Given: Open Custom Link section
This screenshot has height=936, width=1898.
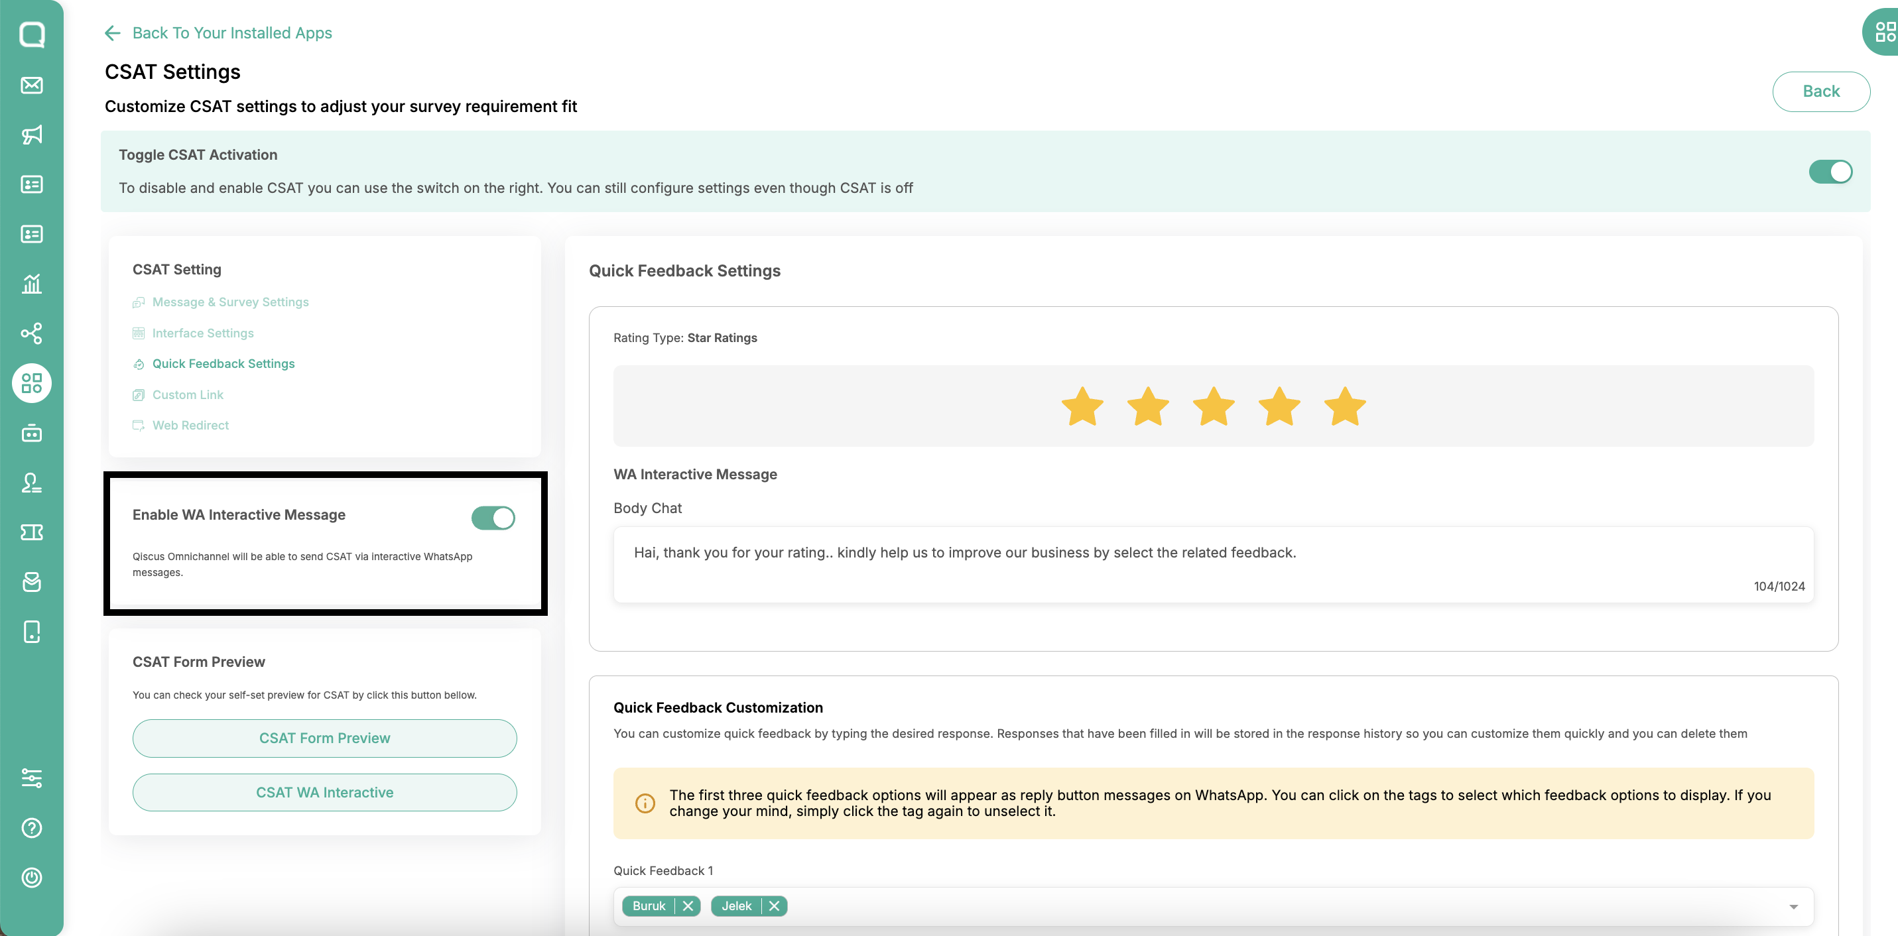Looking at the screenshot, I should (x=178, y=394).
